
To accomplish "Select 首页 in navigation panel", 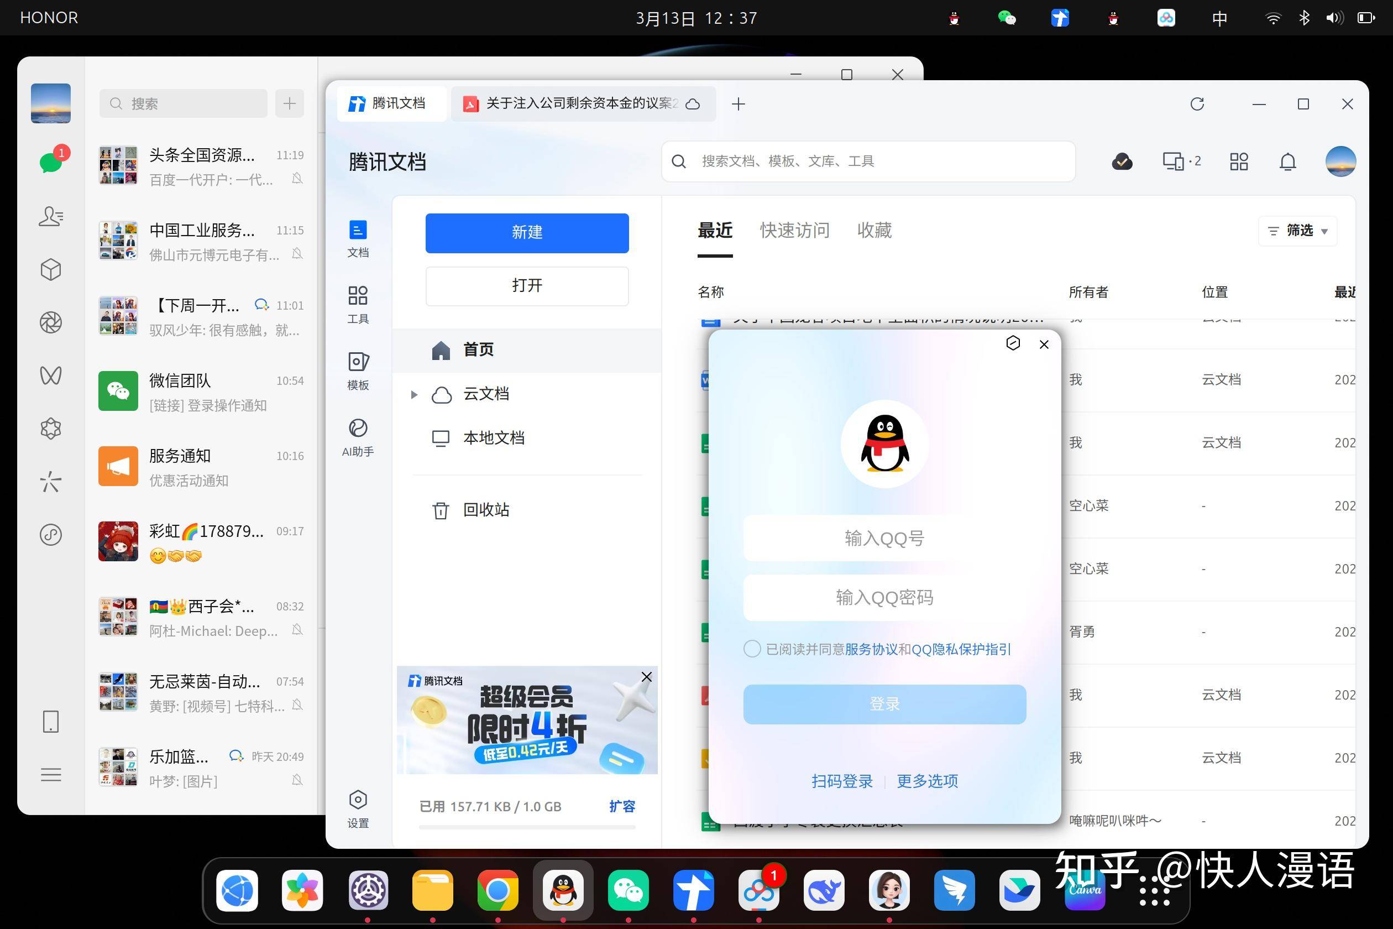I will pos(526,350).
